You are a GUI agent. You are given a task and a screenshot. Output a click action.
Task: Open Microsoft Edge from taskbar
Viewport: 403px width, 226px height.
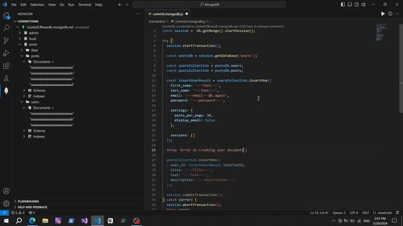point(32,220)
